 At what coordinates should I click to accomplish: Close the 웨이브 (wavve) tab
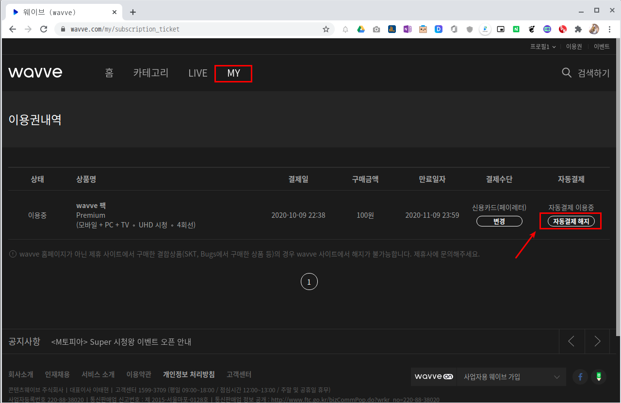pos(115,12)
